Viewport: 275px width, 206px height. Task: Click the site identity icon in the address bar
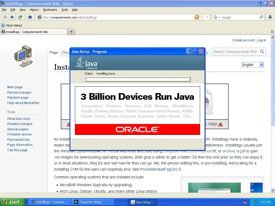click(39, 17)
